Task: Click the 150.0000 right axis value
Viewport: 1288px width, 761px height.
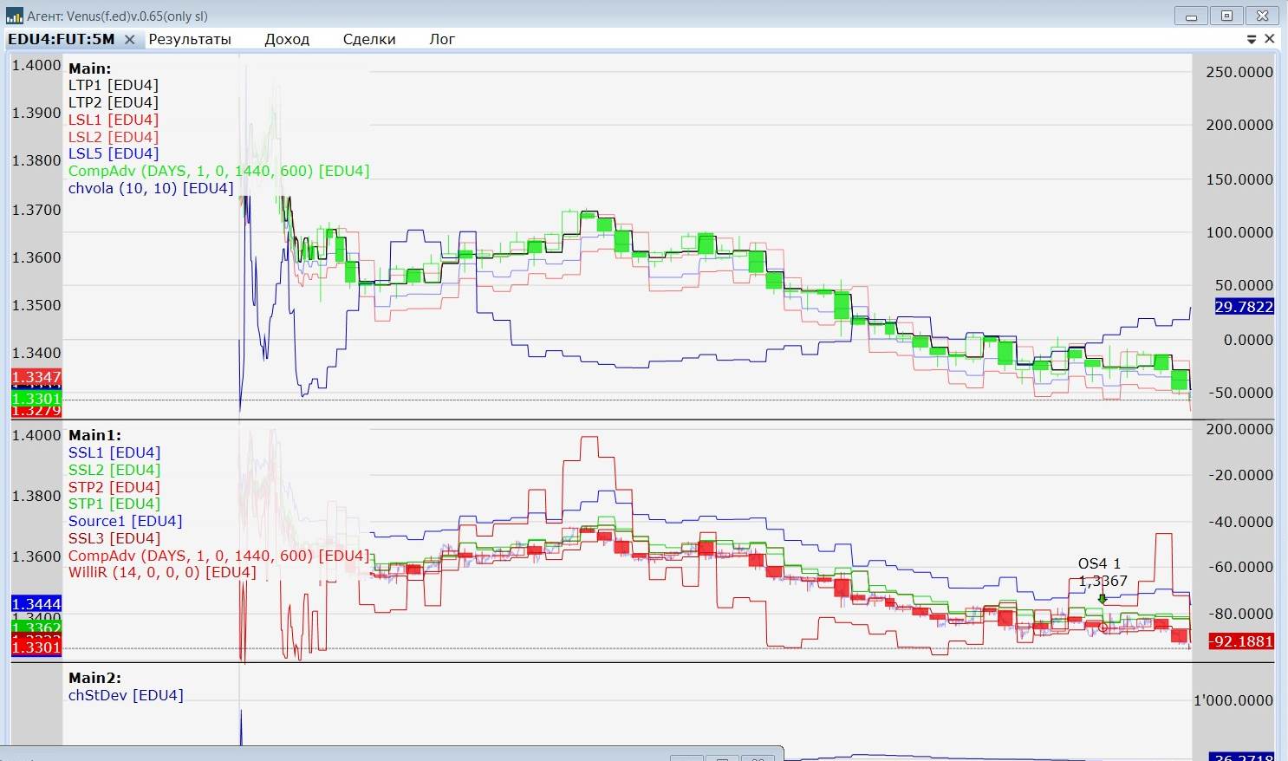Action: 1239,179
